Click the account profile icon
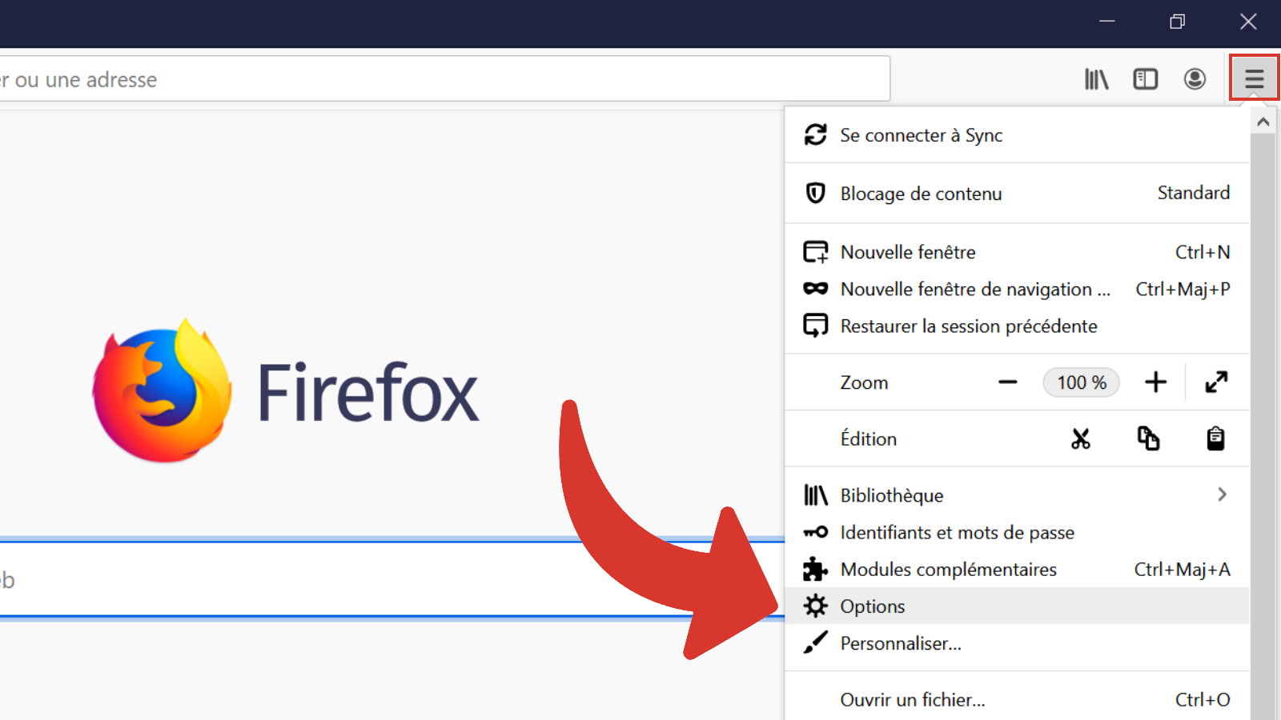Image resolution: width=1281 pixels, height=720 pixels. tap(1194, 78)
